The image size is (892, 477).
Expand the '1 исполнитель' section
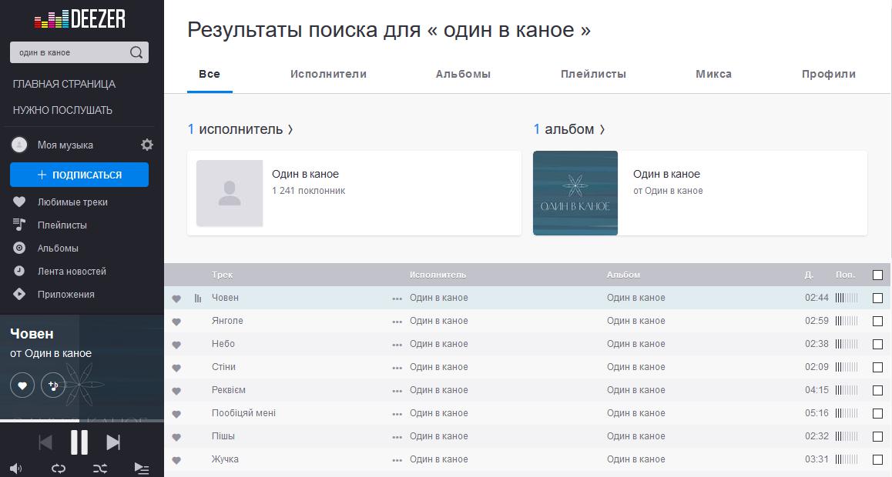point(240,129)
